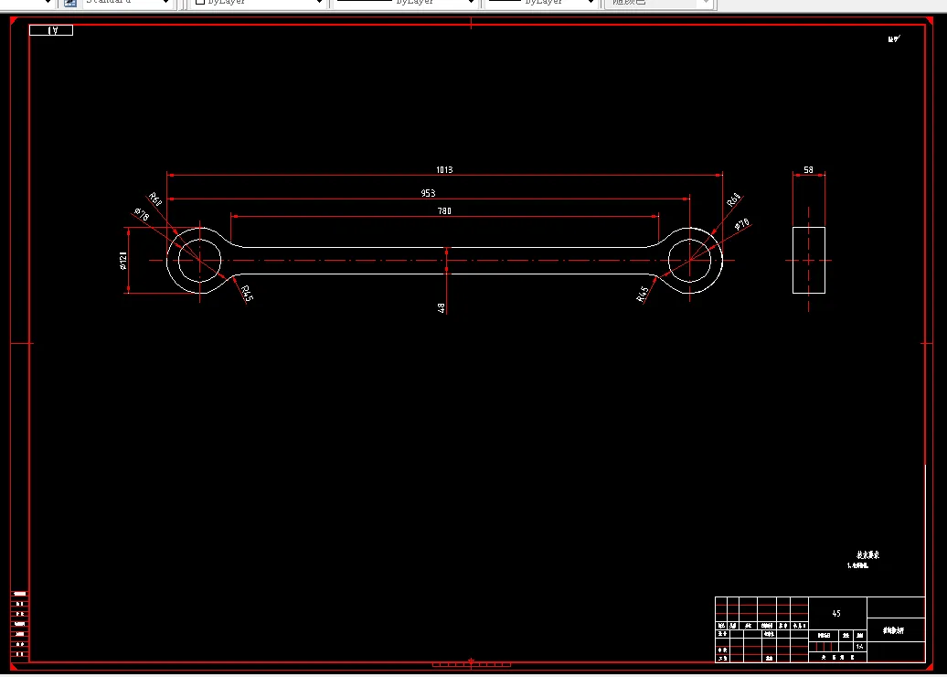Open the plot style dropdown with Chinese text
Screen dimensions: 947x677
pyautogui.click(x=660, y=3)
